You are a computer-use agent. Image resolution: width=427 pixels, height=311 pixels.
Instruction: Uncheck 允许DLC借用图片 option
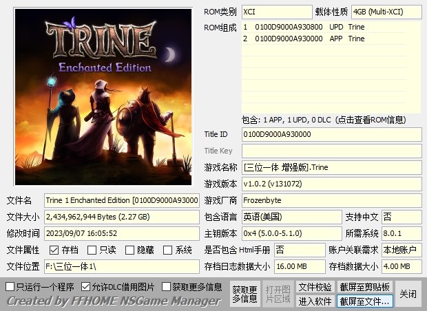[86, 286]
